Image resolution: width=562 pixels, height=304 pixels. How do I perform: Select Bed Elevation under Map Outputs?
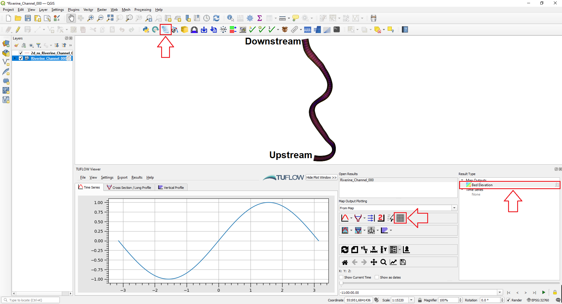481,185
